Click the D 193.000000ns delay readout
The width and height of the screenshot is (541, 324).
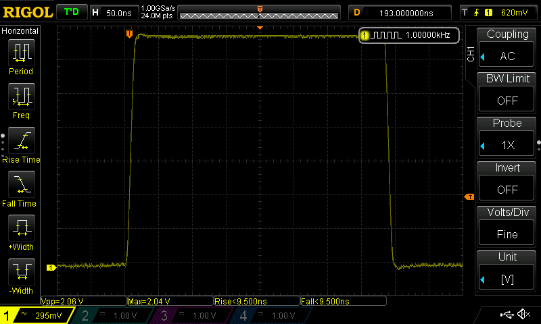click(x=400, y=13)
